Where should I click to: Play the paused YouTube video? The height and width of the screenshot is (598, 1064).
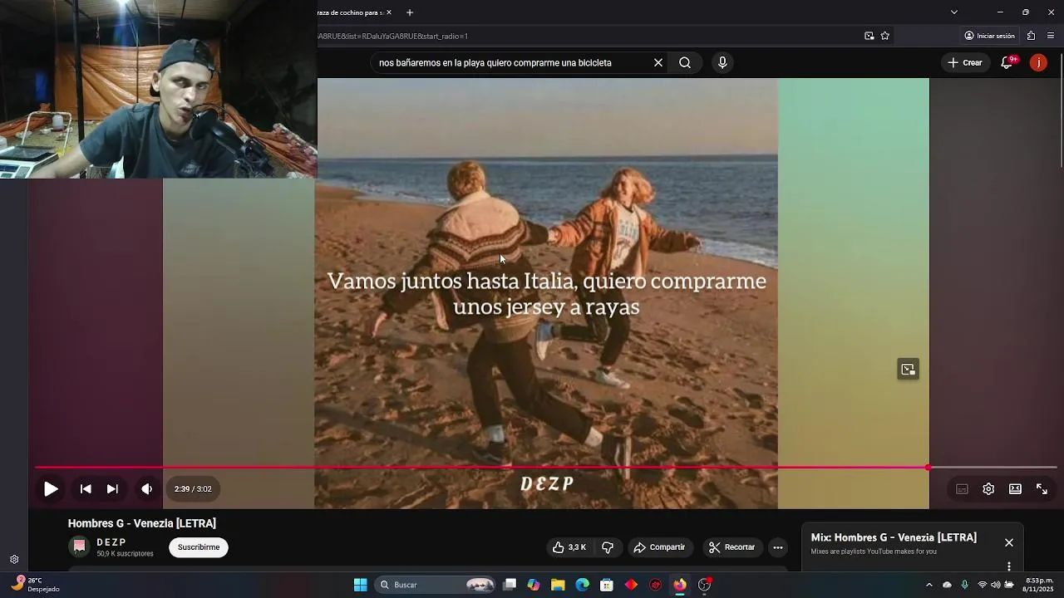tap(51, 489)
